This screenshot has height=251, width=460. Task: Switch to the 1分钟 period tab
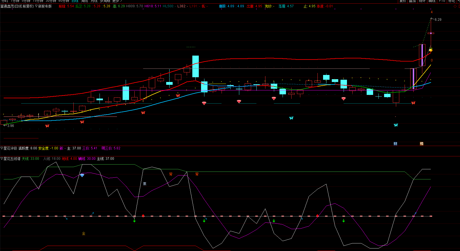(x=15, y=1)
